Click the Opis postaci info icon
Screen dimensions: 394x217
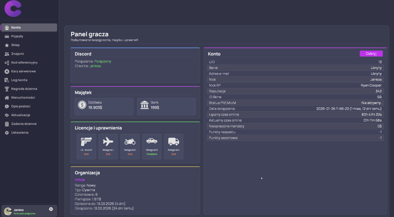pyautogui.click(x=7, y=107)
